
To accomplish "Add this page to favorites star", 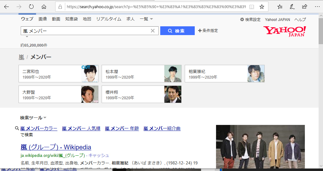I will pyautogui.click(x=262, y=7).
